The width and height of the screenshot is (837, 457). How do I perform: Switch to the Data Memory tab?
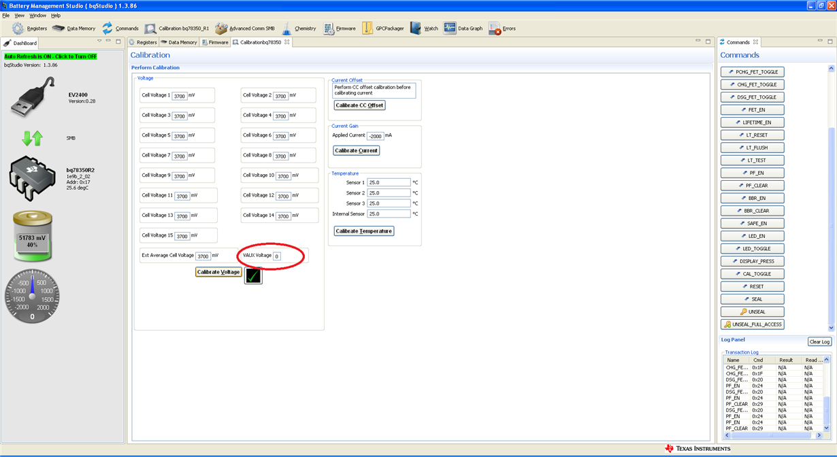click(179, 42)
